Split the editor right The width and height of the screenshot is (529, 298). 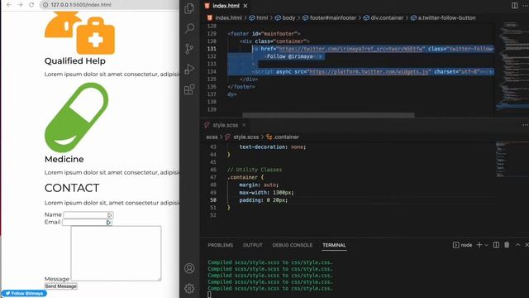point(514,6)
